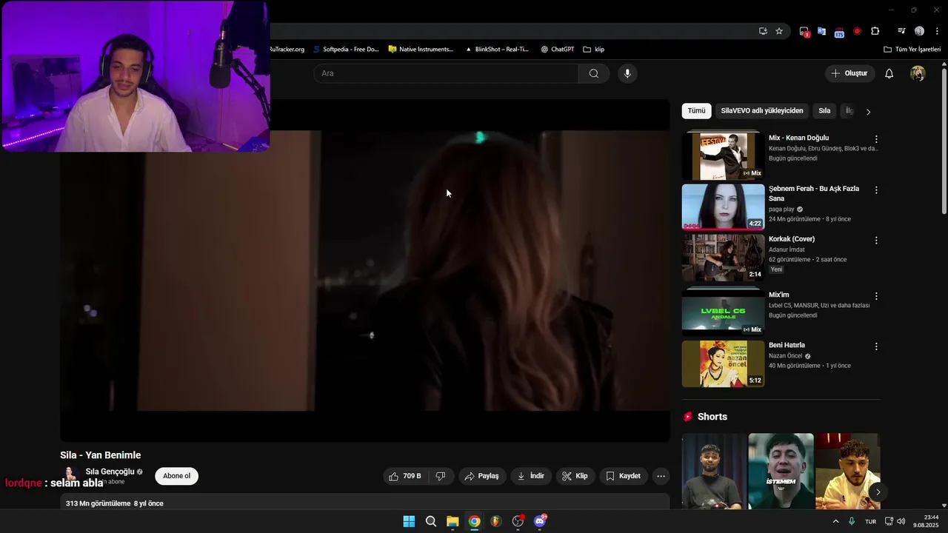Show more filter chips with right arrow
The width and height of the screenshot is (948, 533).
tap(868, 112)
